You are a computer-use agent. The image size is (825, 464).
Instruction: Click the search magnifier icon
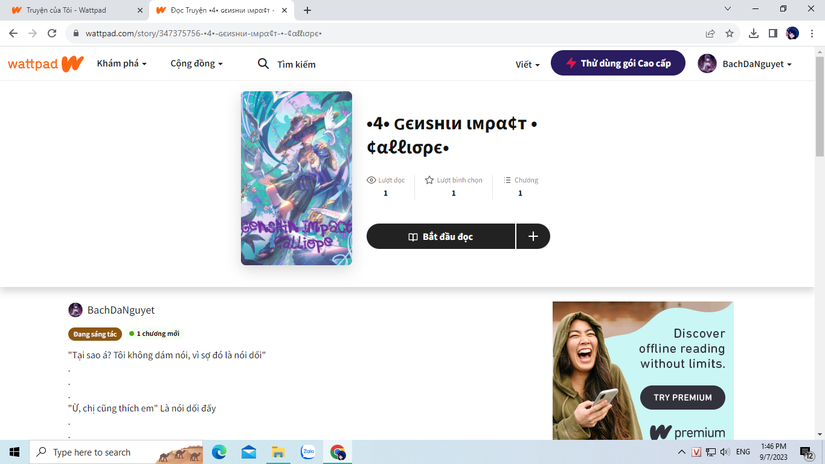263,63
